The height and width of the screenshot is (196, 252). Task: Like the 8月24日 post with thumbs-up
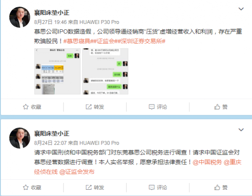pos(220,187)
